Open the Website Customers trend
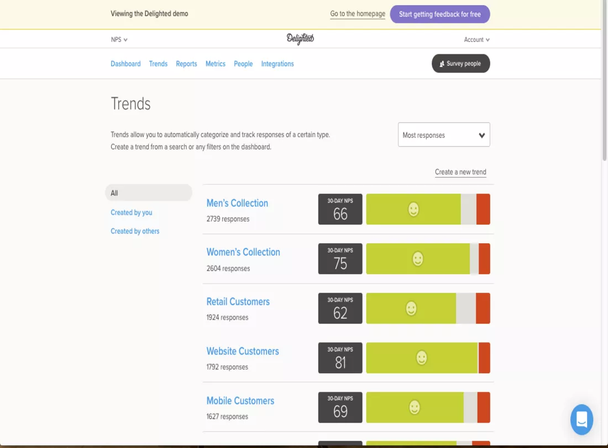 (x=243, y=351)
